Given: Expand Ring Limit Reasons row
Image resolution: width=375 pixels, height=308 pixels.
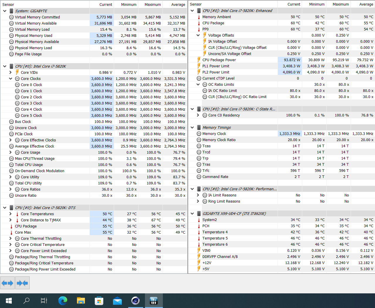Looking at the screenshot, I should 198,201.
